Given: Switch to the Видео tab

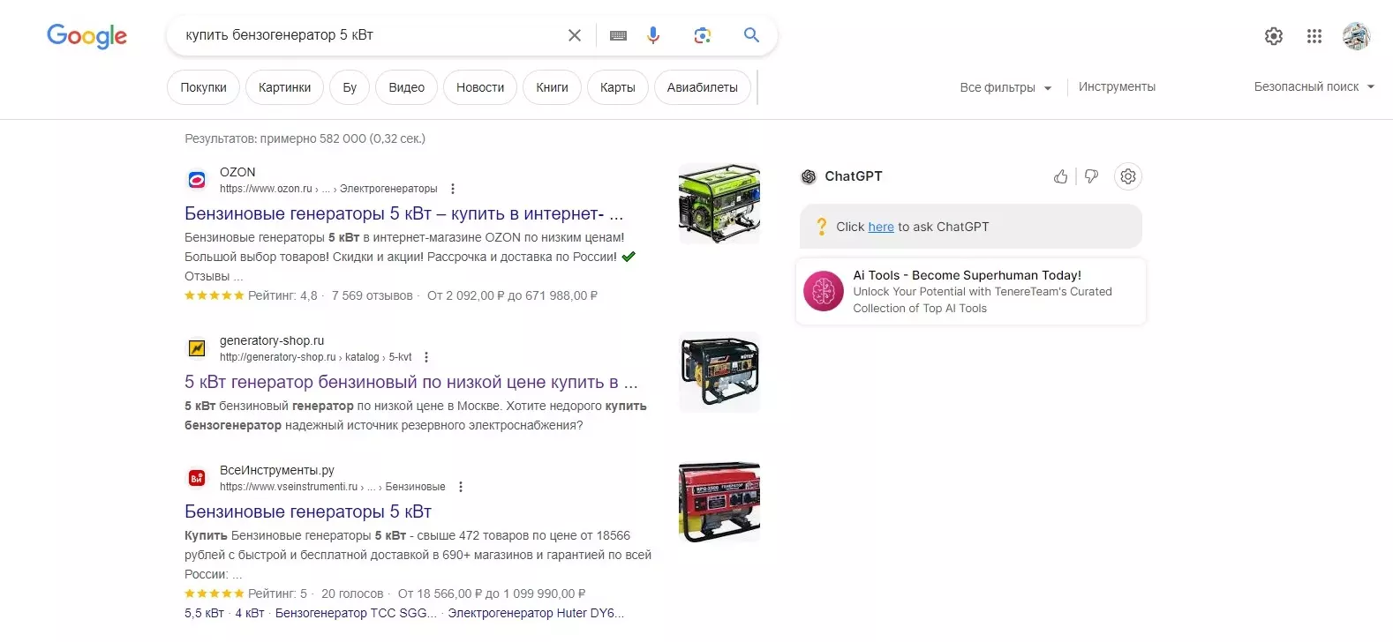Looking at the screenshot, I should (406, 87).
